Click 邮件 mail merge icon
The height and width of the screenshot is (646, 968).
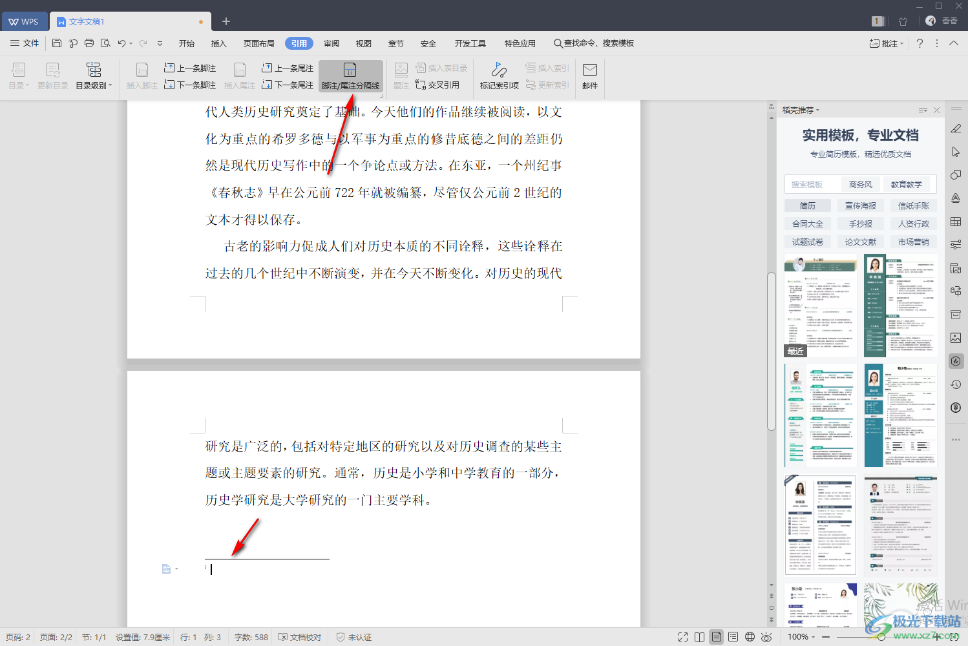[590, 77]
